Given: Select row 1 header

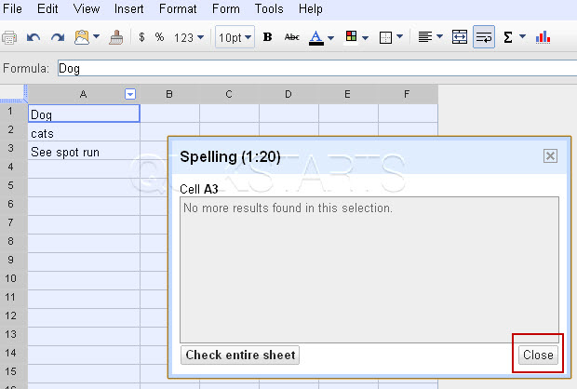Looking at the screenshot, I should pos(13,112).
